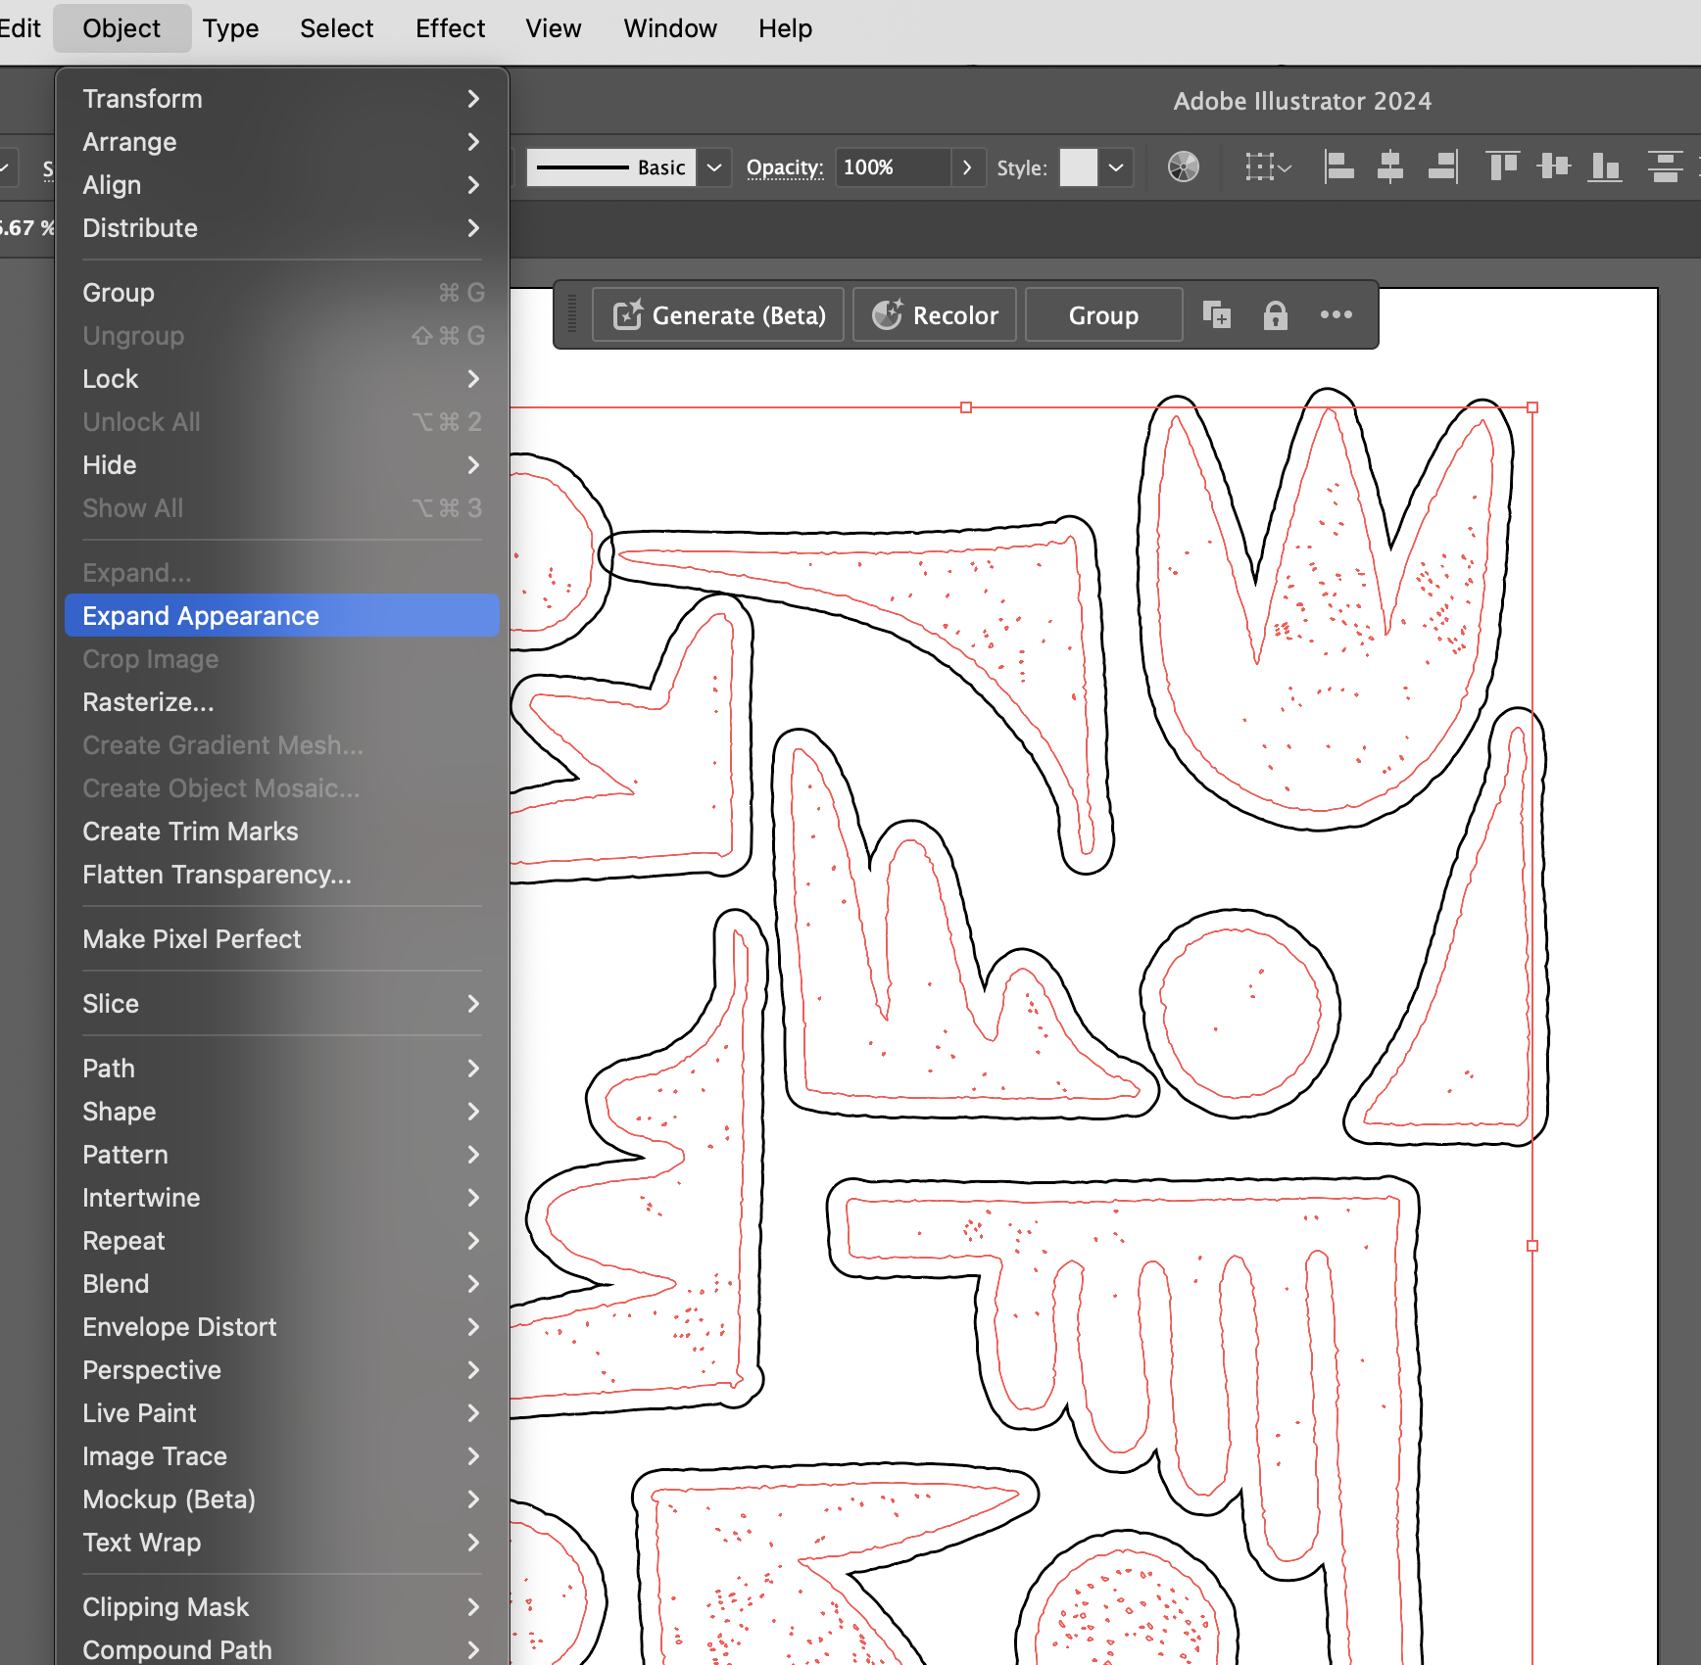Open the Select menu

(337, 28)
